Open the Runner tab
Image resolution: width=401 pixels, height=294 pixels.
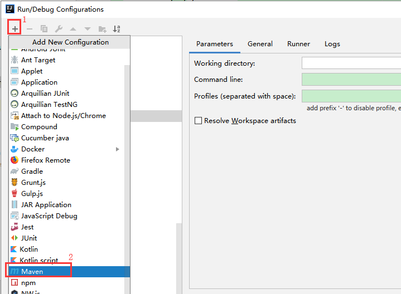[298, 44]
